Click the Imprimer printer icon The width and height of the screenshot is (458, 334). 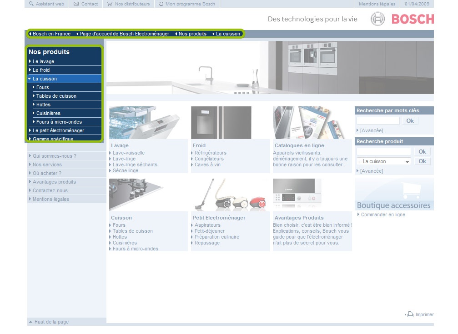click(410, 314)
